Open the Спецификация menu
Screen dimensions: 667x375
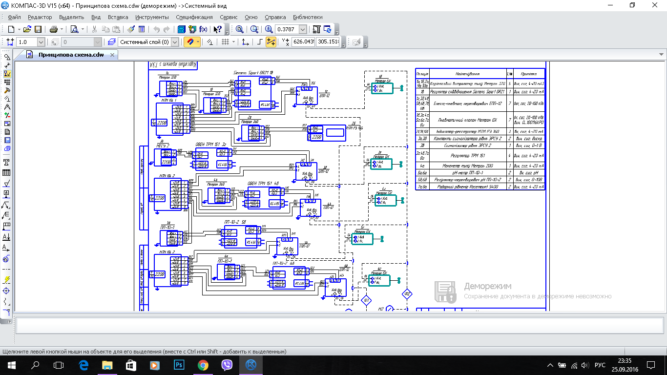click(194, 17)
